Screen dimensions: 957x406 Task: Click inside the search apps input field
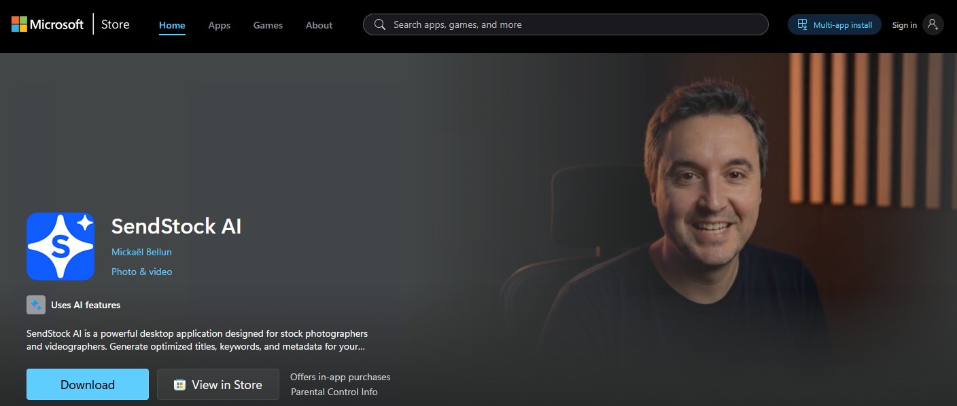coord(564,24)
